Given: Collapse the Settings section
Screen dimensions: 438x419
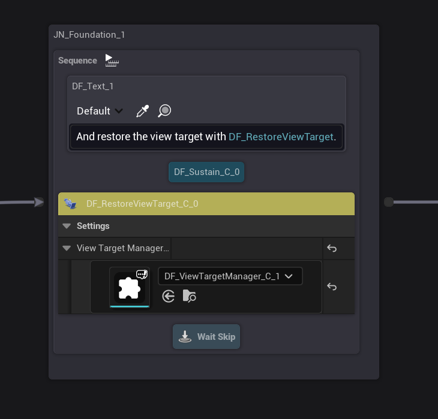Looking at the screenshot, I should click(x=67, y=226).
